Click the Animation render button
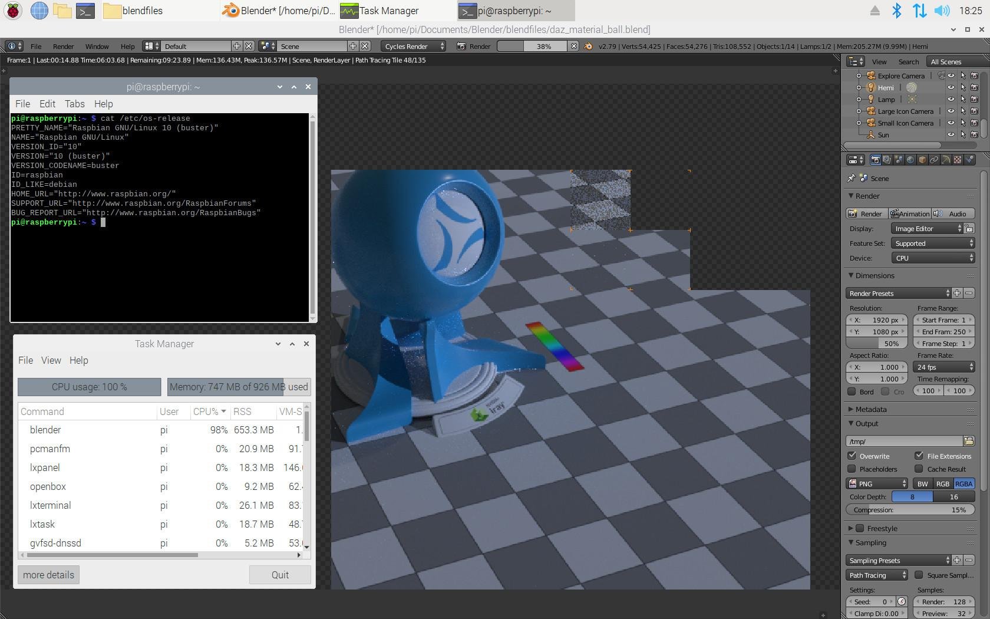Viewport: 990px width, 619px height. pyautogui.click(x=909, y=213)
